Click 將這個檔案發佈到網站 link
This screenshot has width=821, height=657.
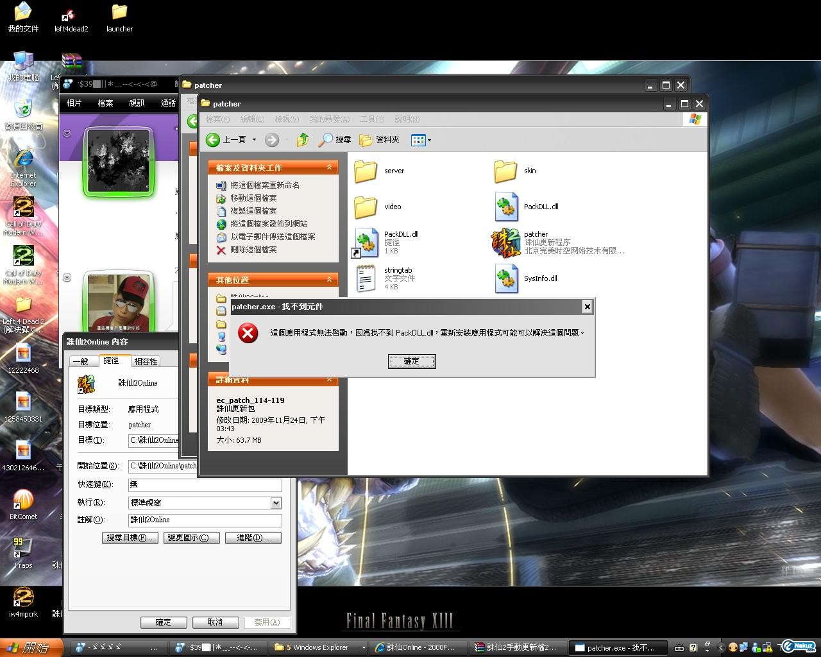(269, 224)
